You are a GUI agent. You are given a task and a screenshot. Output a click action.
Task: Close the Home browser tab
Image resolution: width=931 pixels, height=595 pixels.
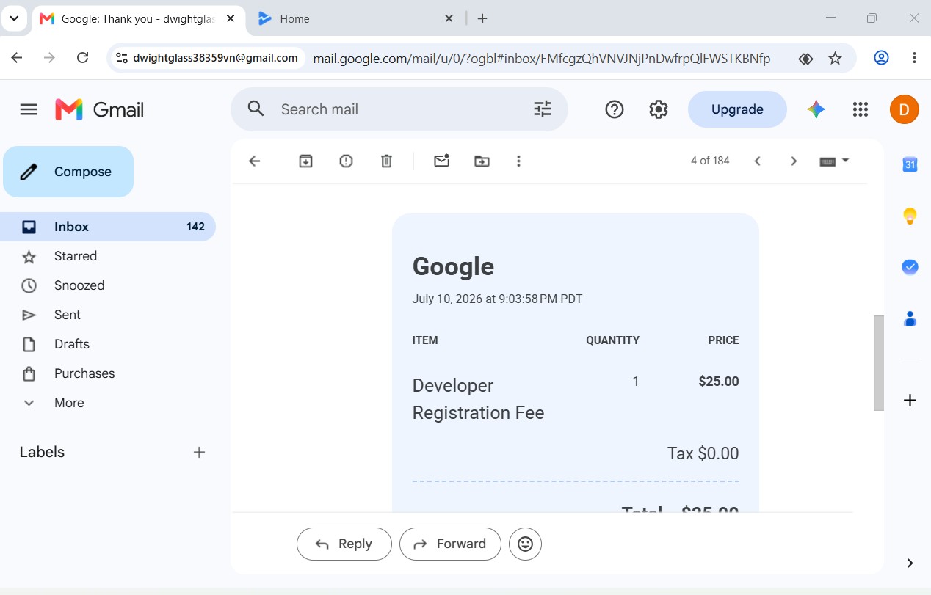pyautogui.click(x=449, y=18)
